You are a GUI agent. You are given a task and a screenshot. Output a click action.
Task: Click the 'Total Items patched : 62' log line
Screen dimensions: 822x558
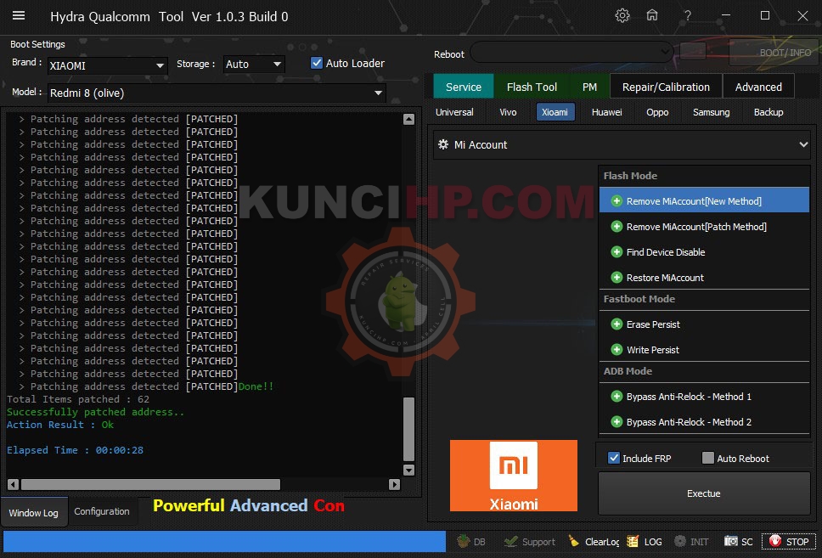(78, 399)
